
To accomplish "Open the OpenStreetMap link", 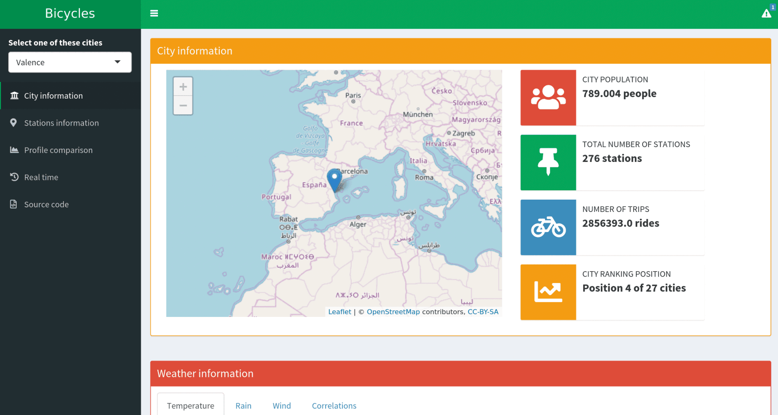I will coord(393,312).
